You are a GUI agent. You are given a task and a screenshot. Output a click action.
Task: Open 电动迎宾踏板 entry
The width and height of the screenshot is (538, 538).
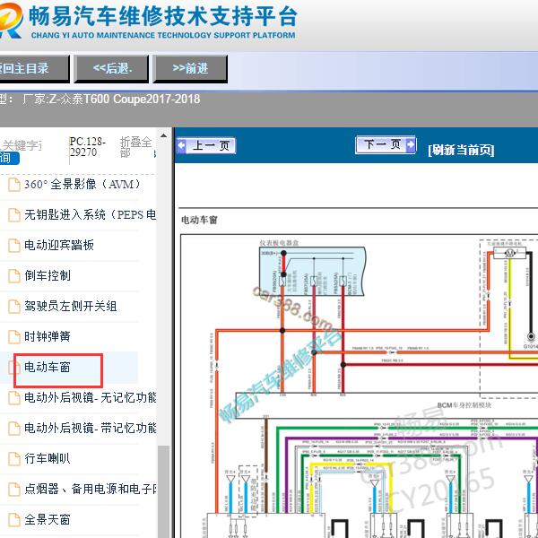point(59,245)
